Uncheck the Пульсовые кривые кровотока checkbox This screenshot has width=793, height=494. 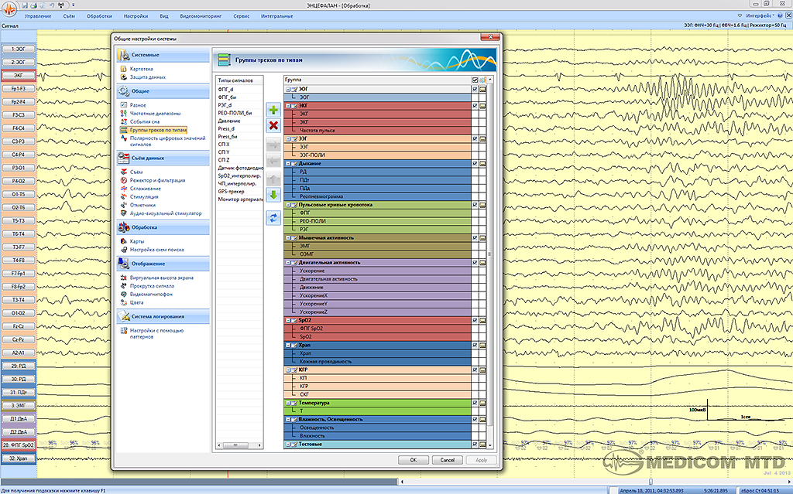coord(475,205)
